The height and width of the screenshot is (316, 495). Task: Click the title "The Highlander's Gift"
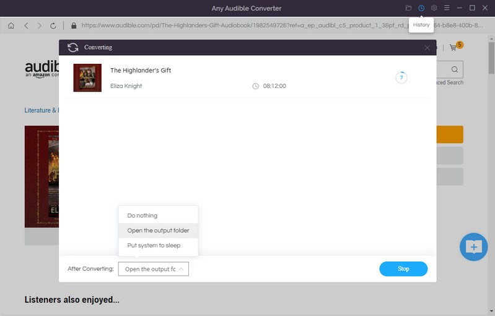(141, 71)
